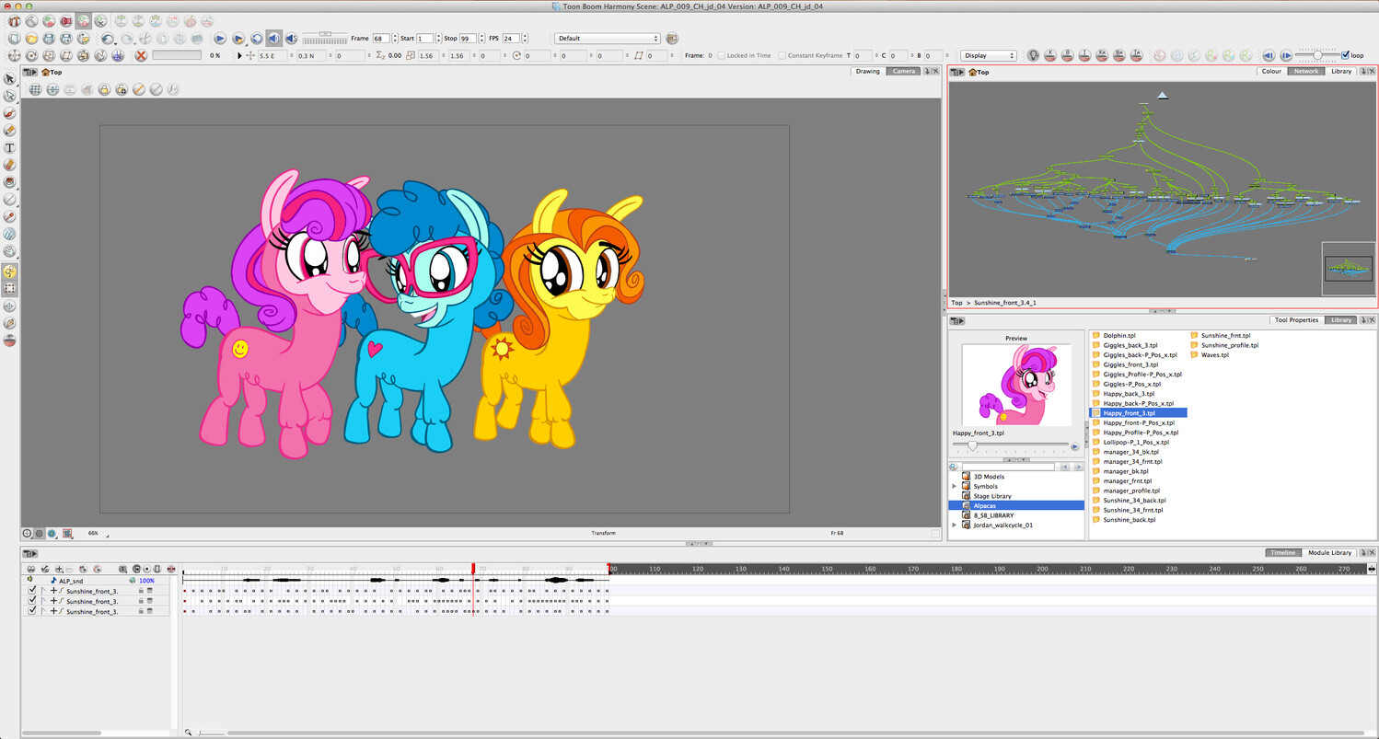Screen dimensions: 1379x739
Task: Uncheck the first Sunshine_front_3 layer checkbox
Action: tap(32, 591)
